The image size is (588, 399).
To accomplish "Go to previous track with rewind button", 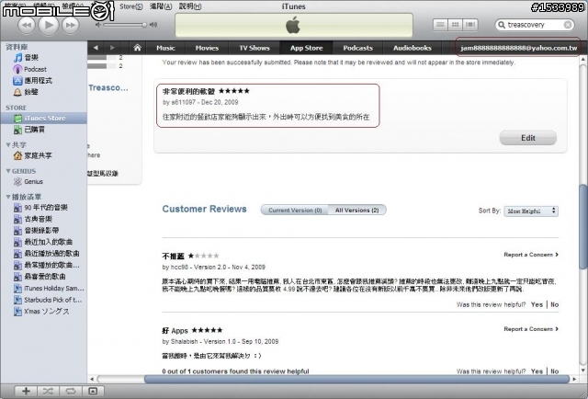I will pyautogui.click(x=27, y=25).
